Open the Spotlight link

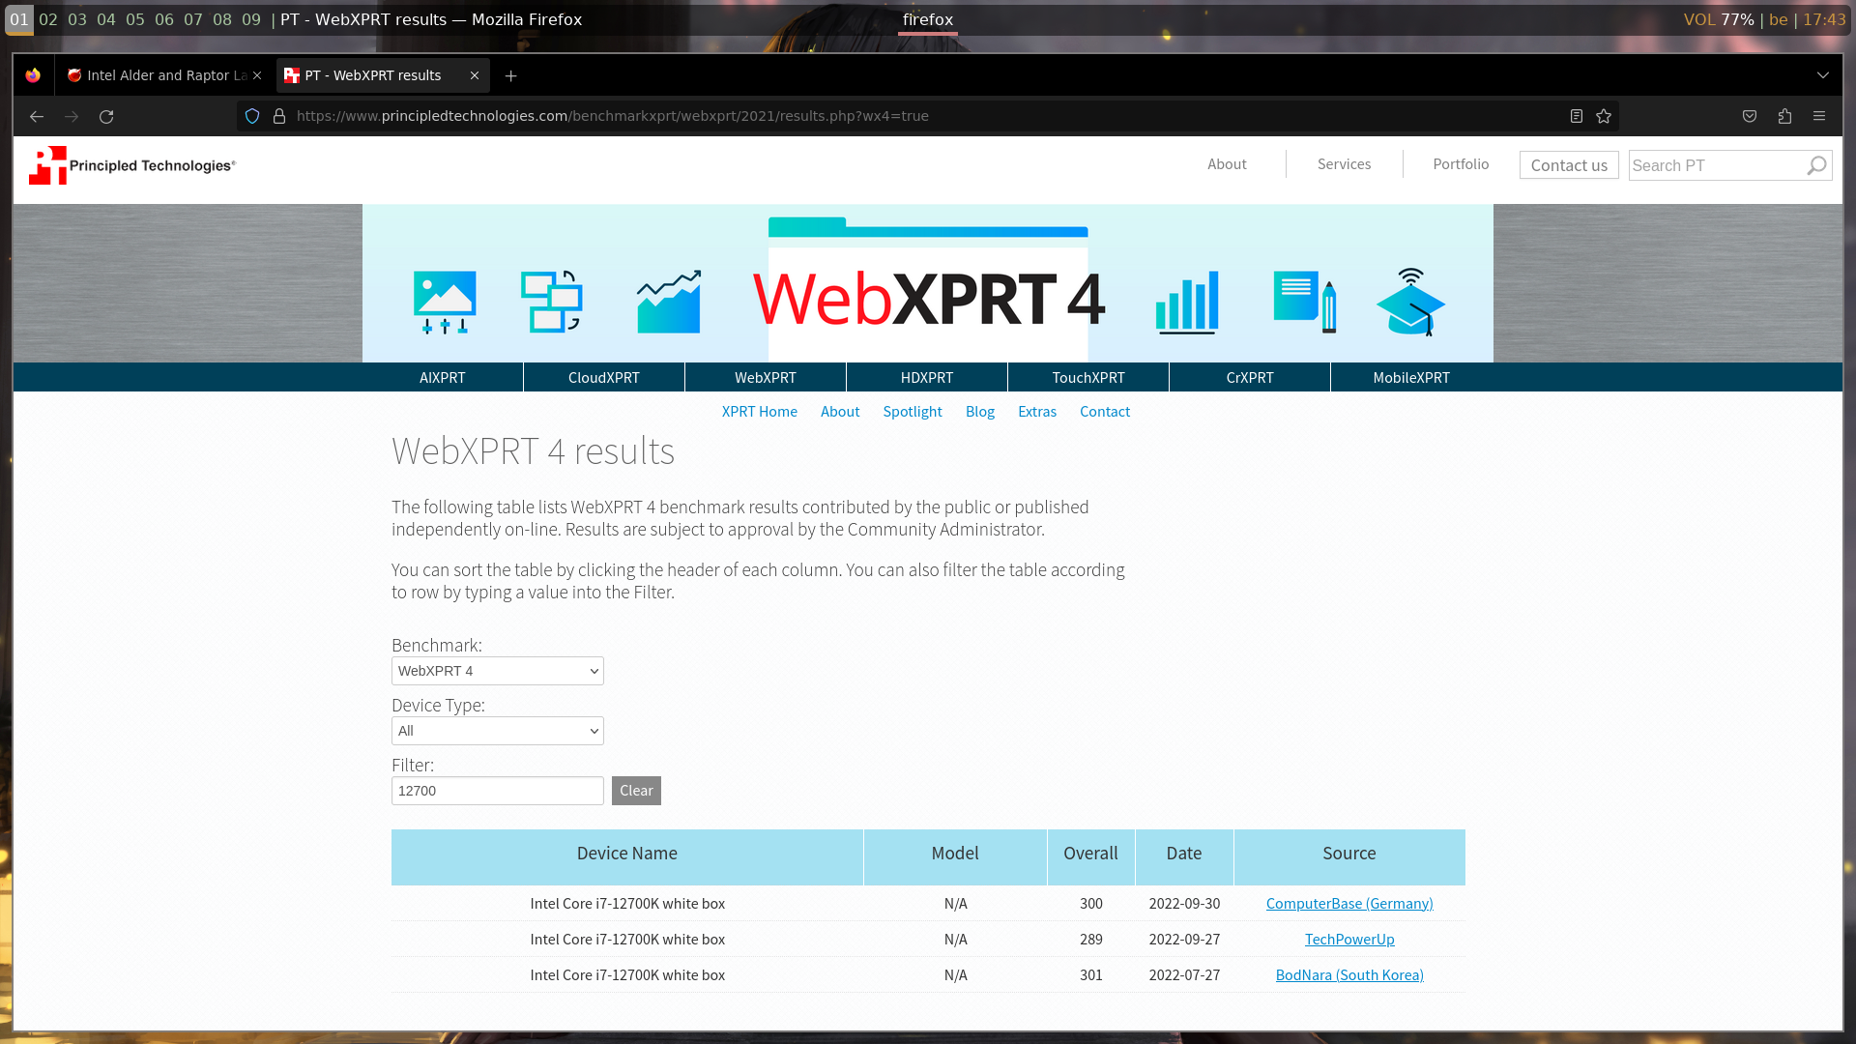[913, 411]
